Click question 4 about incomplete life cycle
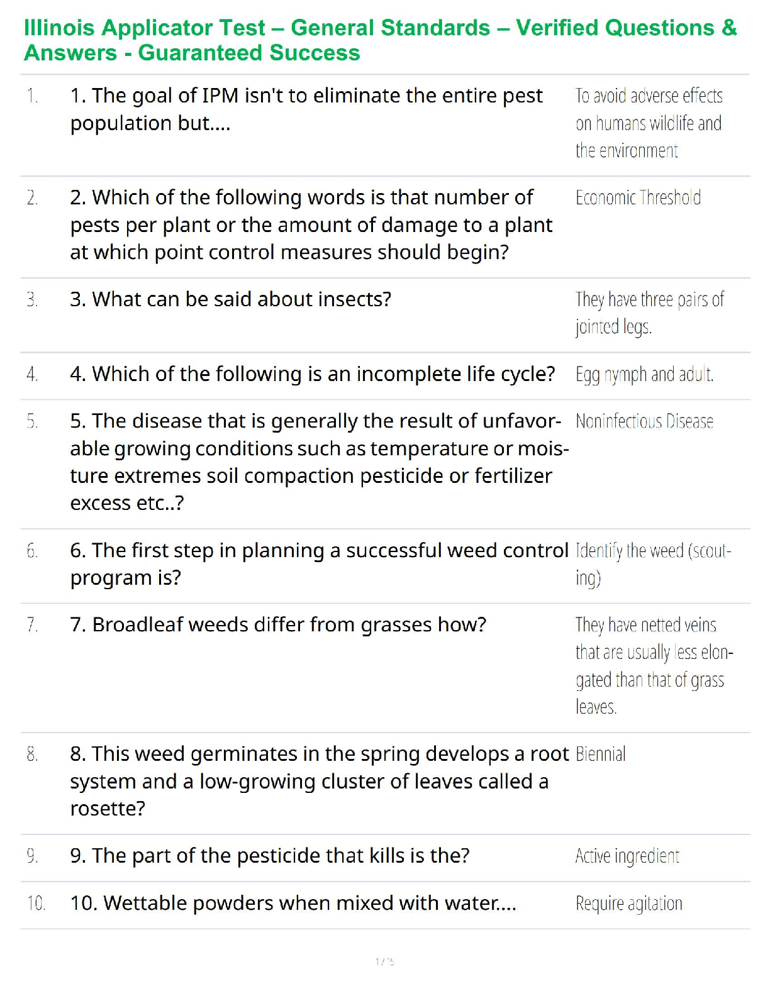770x996 pixels. coord(312,374)
